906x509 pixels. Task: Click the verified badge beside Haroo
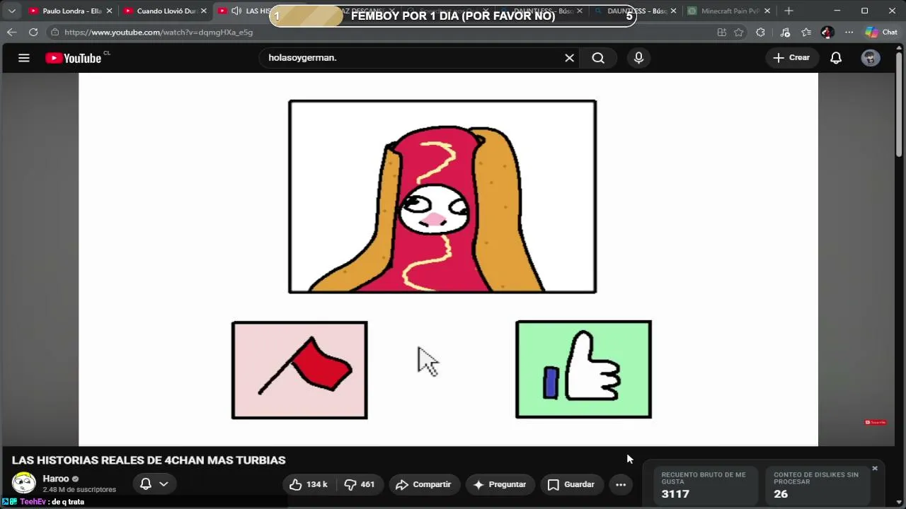pos(76,479)
